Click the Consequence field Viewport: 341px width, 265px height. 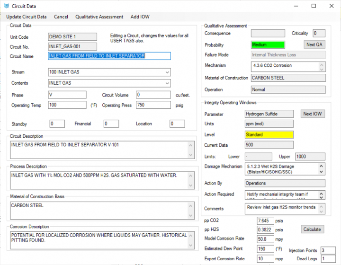click(x=268, y=34)
